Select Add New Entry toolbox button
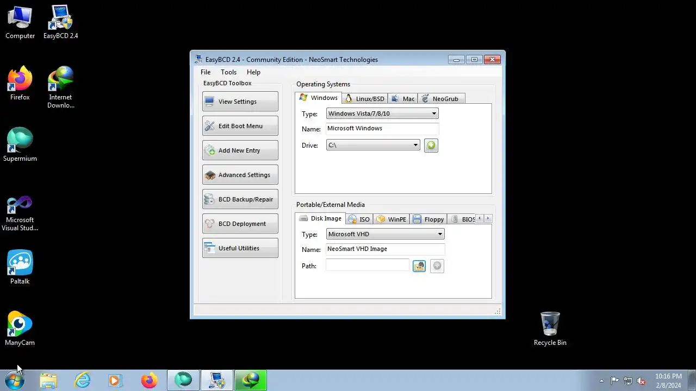Image resolution: width=696 pixels, height=391 pixels. click(x=240, y=150)
